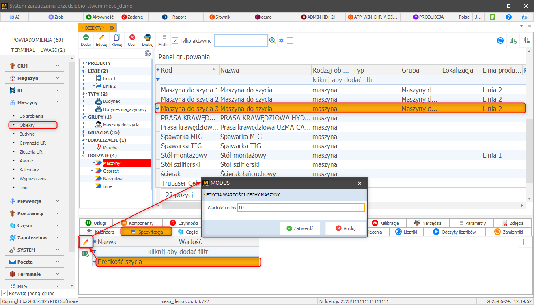Click the Drukuj (print) printer icon
Viewport: 534px width, 305px height.
tap(147, 40)
